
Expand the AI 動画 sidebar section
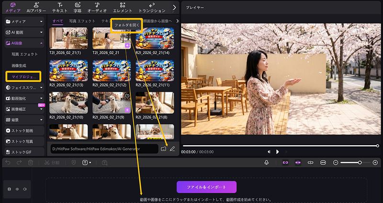click(x=24, y=32)
